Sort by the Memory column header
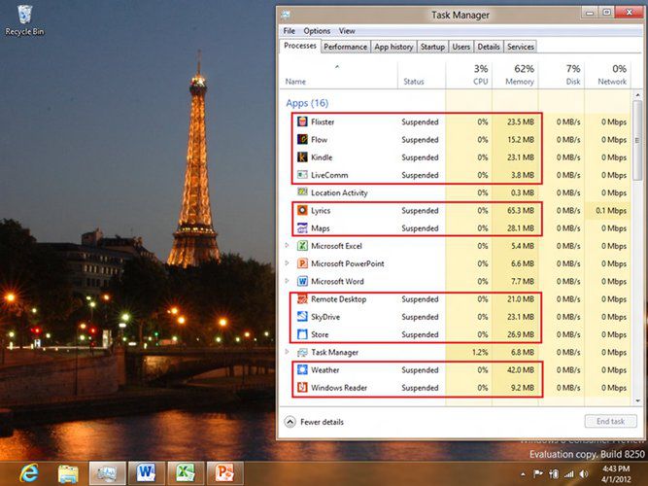648x486 pixels. (x=515, y=75)
